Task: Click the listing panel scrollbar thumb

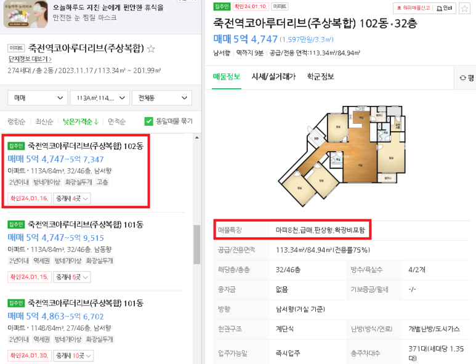Action: 197,245
